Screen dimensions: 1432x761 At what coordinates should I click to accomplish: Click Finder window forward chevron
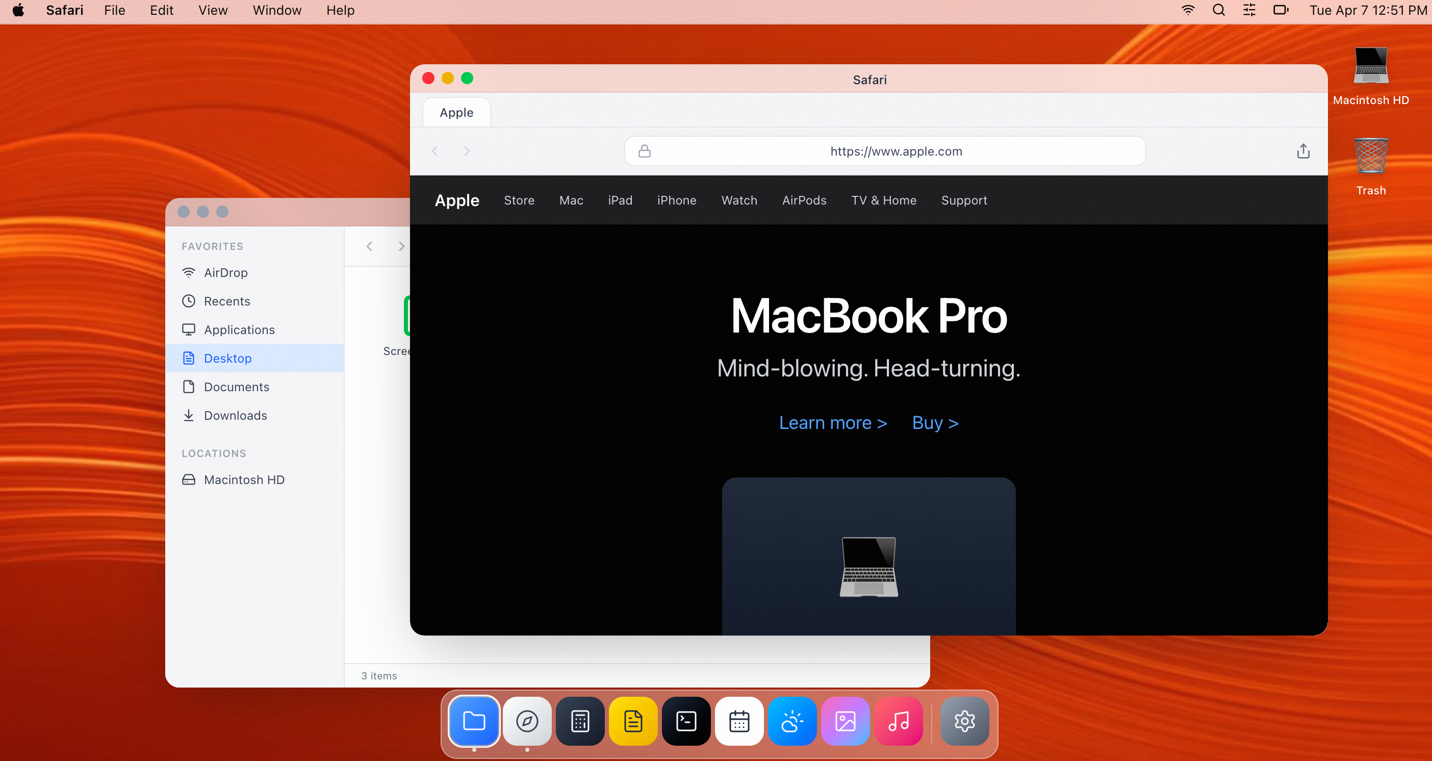point(401,246)
